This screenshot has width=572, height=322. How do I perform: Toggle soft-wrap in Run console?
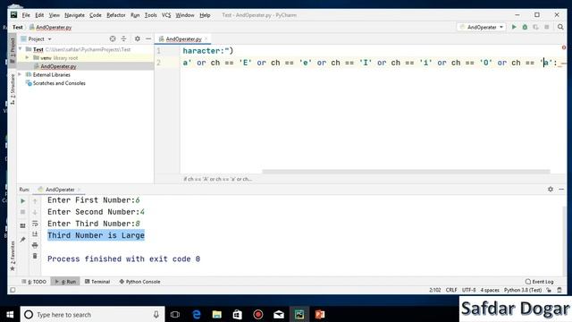coord(35,224)
